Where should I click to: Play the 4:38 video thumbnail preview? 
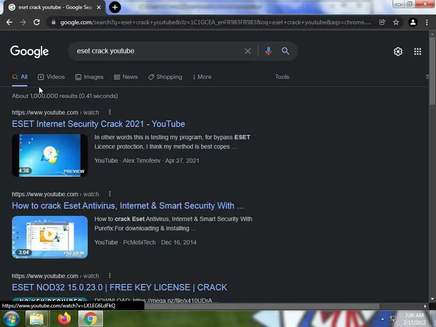coord(50,155)
